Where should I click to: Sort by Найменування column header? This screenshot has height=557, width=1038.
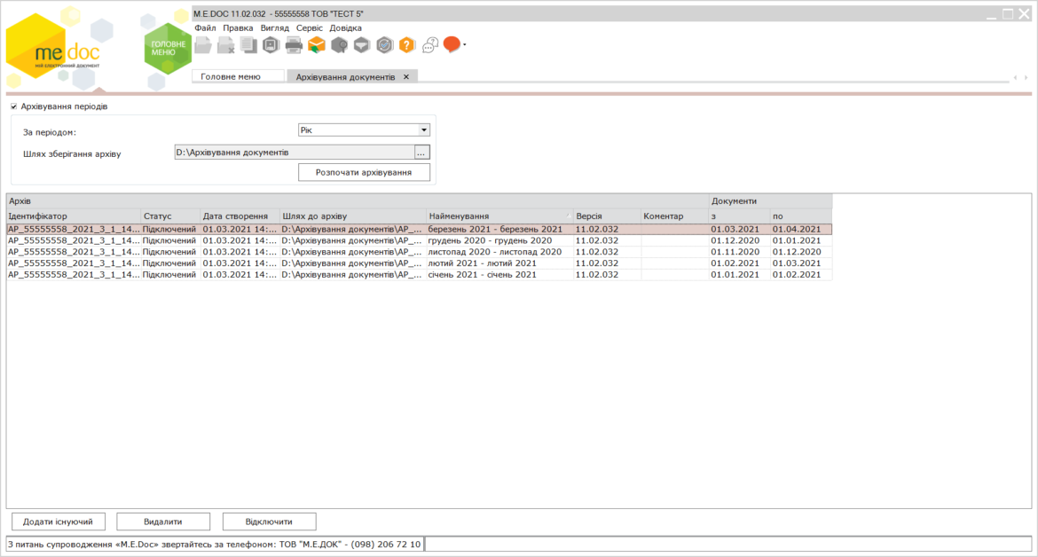[499, 216]
